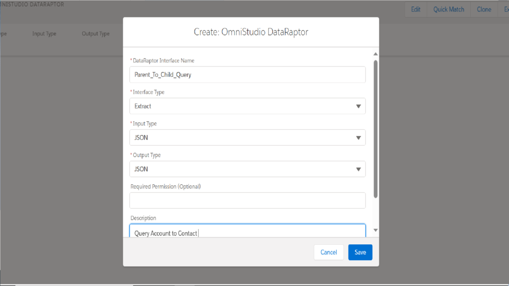Click the Edit button in background page
Image resolution: width=509 pixels, height=286 pixels.
click(x=416, y=9)
